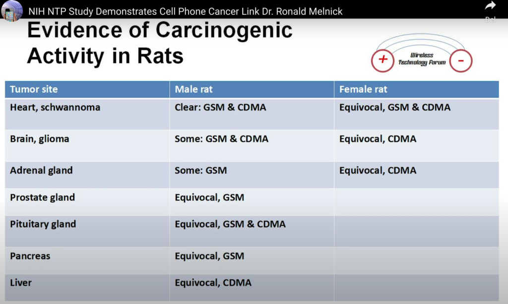508x304 pixels.
Task: Select the Male rat column header
Action: 193,90
